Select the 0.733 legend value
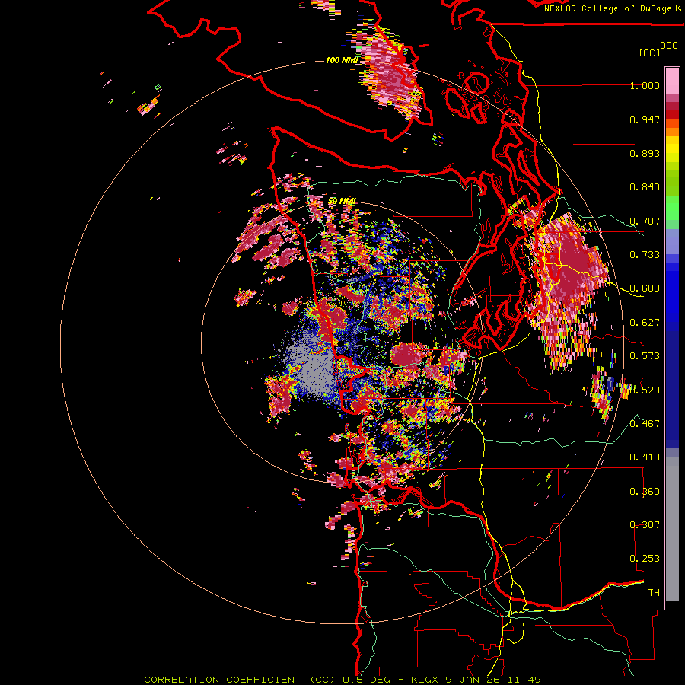 [645, 255]
